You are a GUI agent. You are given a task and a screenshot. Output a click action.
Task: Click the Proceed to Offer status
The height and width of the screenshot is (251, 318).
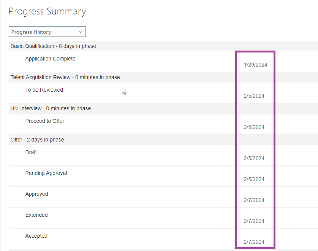[44, 121]
